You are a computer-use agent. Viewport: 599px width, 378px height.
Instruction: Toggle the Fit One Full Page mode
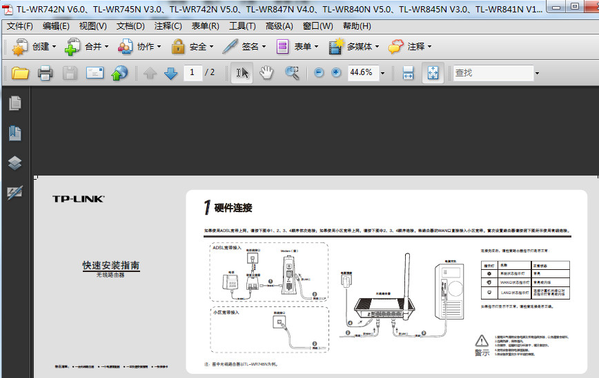pyautogui.click(x=433, y=72)
